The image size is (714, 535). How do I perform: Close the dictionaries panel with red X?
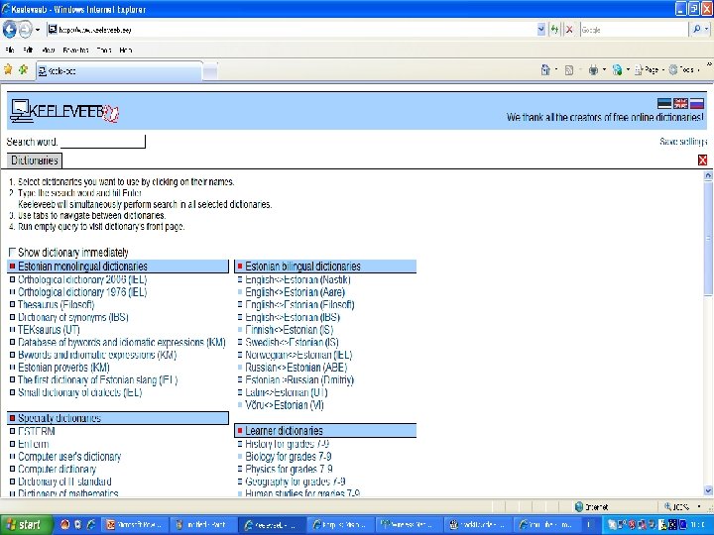pyautogui.click(x=702, y=160)
